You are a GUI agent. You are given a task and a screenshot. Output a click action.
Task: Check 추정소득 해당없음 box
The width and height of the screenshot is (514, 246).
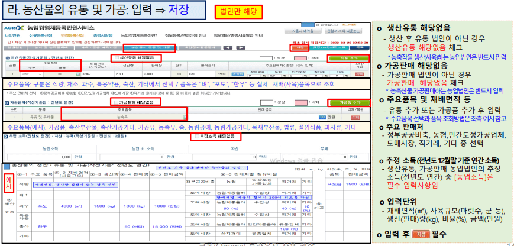[x=197, y=136]
